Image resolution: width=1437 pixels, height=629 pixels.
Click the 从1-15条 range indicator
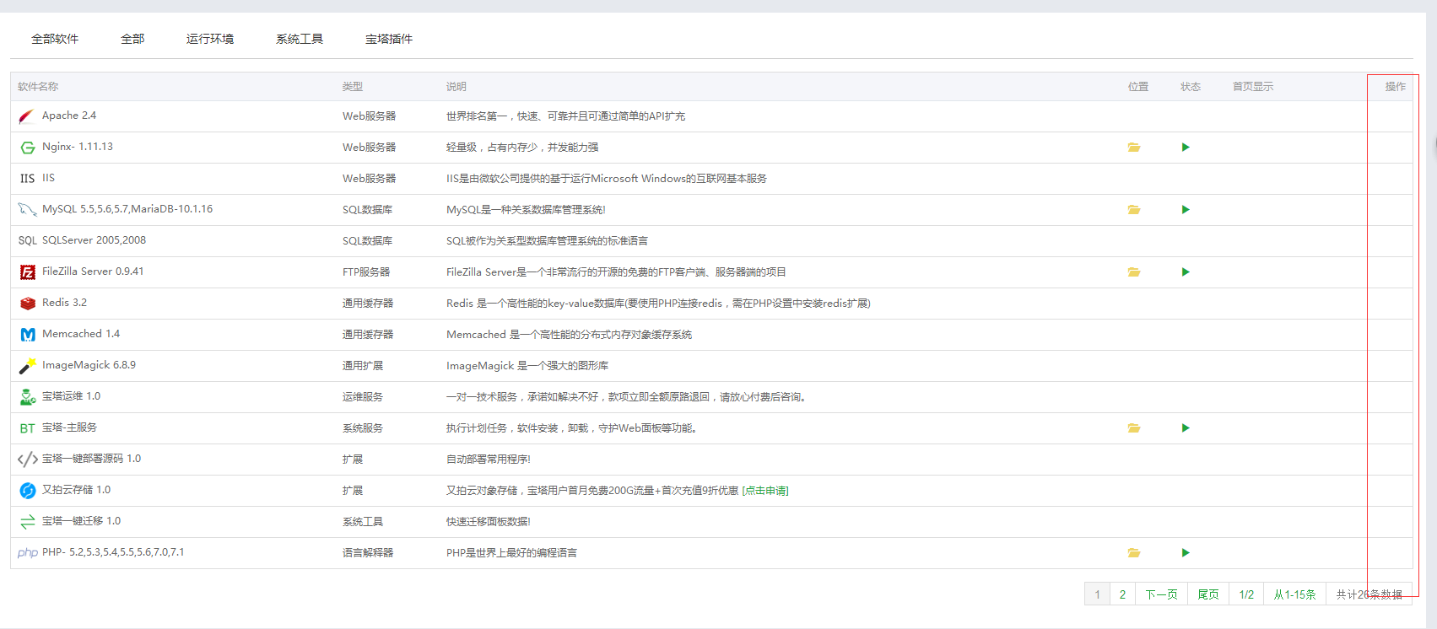tap(1294, 594)
